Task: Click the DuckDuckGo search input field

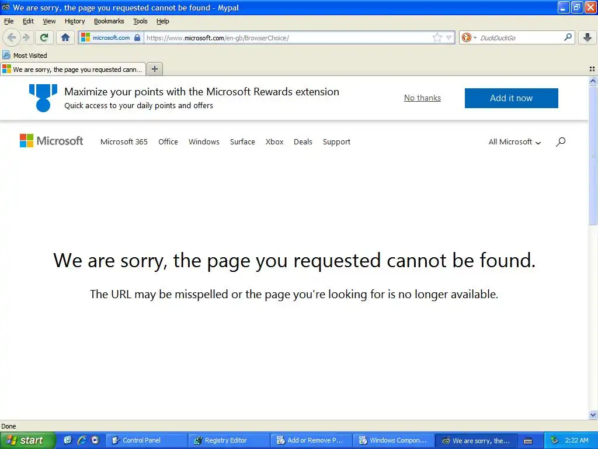Action: click(520, 37)
